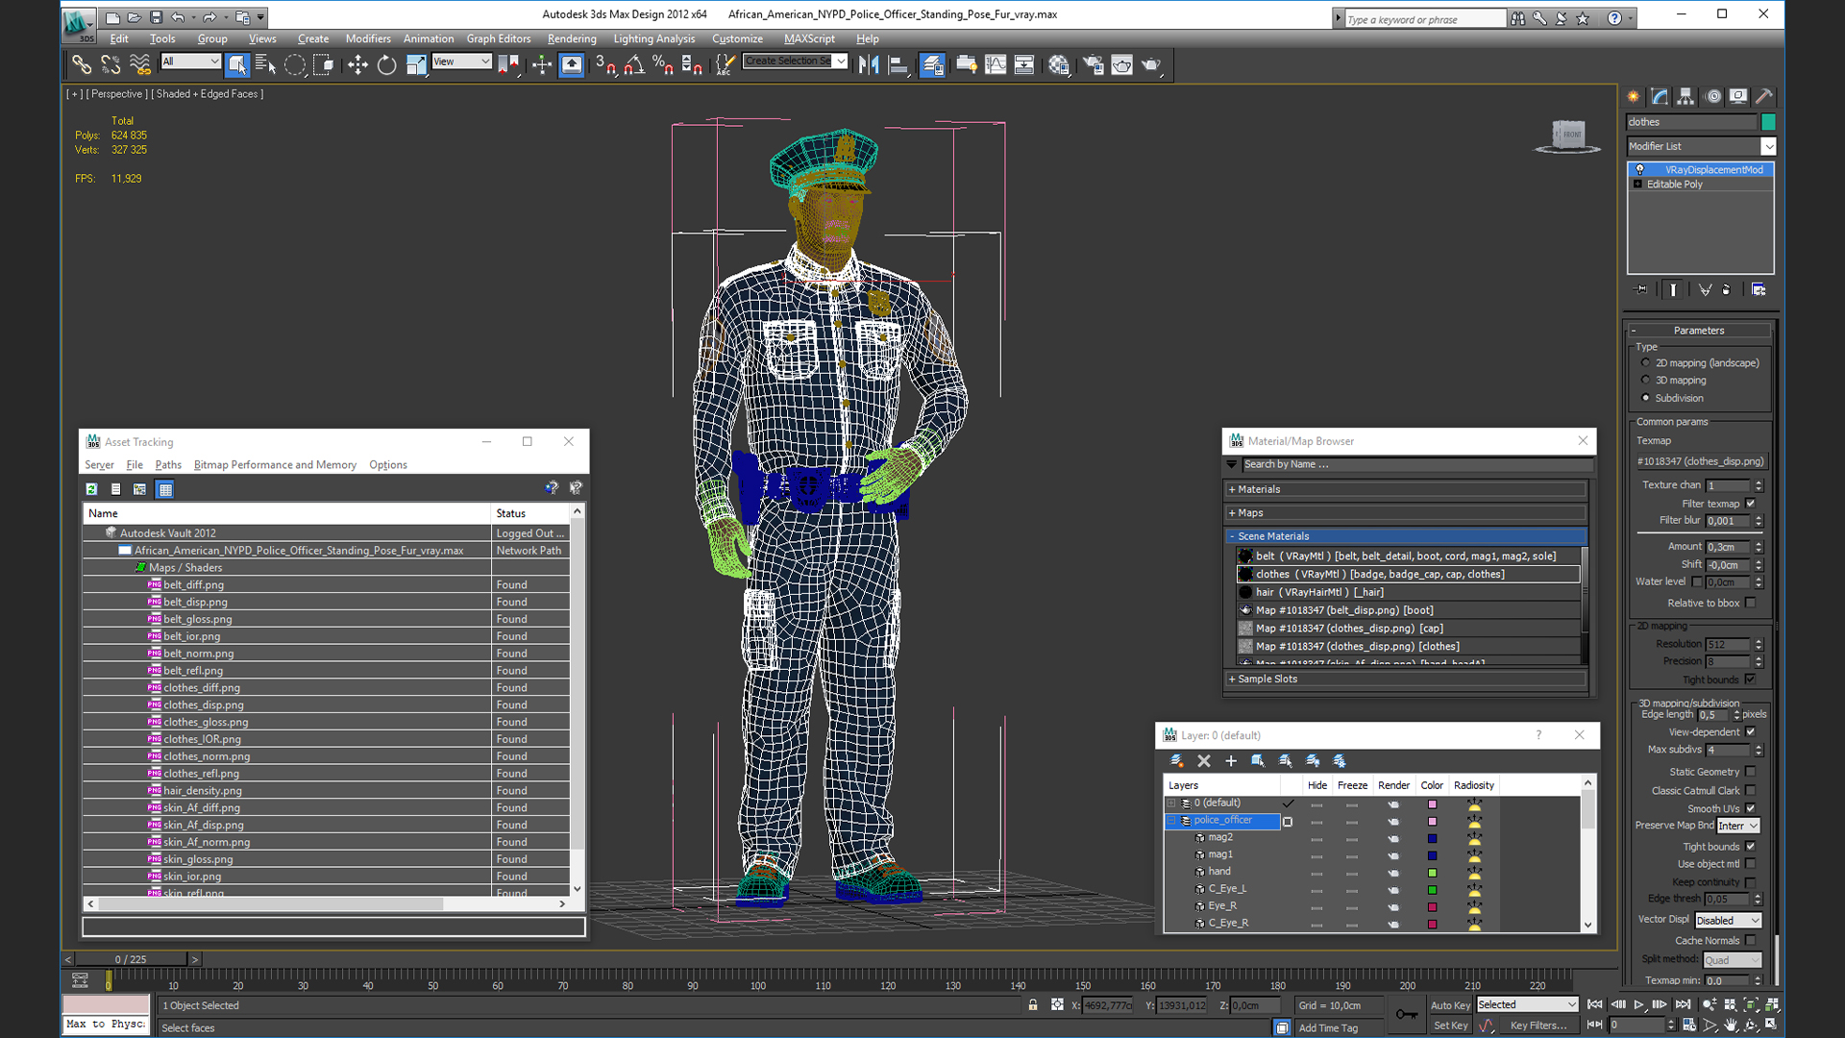The image size is (1845, 1038).
Task: Toggle Use object mtl checkbox
Action: [1751, 863]
